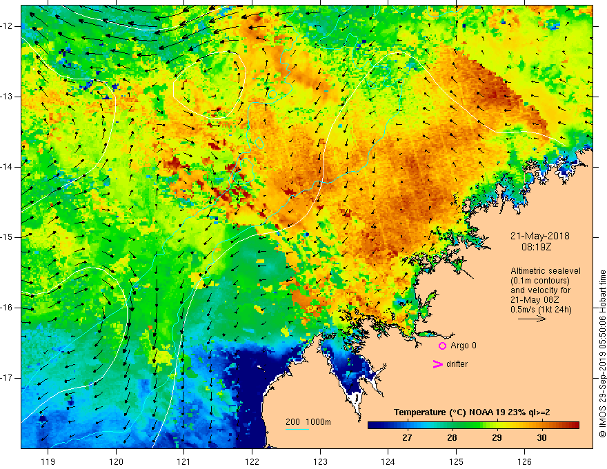This screenshot has height=469, width=607.
Task: Click the 119 longitude axis label
Action: [48, 461]
